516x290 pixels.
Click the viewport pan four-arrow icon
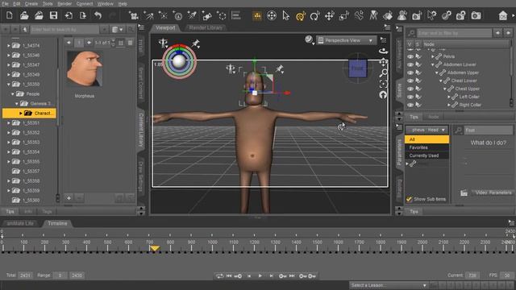[x=383, y=62]
